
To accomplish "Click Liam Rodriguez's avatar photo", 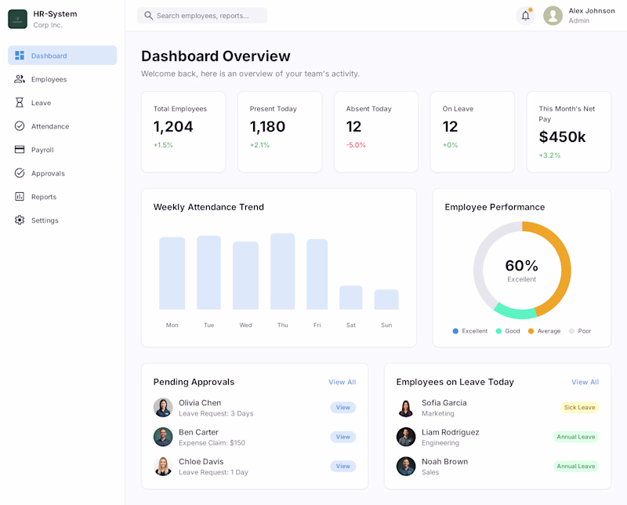I will tap(406, 437).
